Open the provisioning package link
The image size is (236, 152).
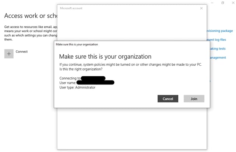click(220, 31)
